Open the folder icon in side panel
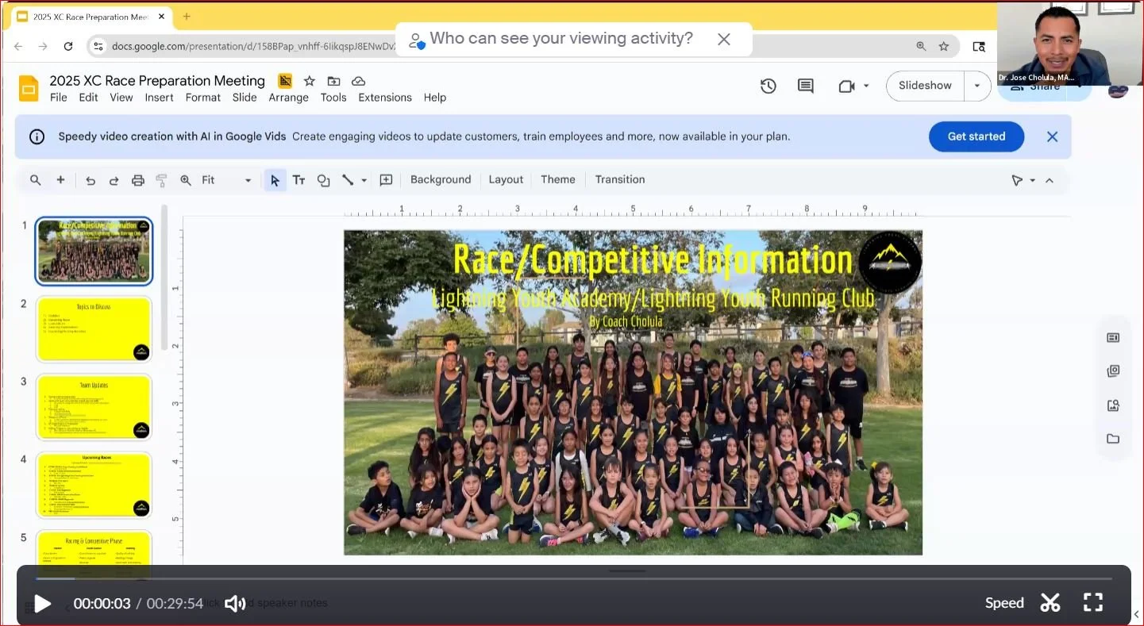 pyautogui.click(x=1113, y=439)
